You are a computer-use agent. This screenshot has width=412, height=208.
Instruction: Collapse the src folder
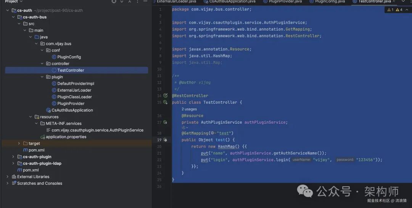pos(19,24)
